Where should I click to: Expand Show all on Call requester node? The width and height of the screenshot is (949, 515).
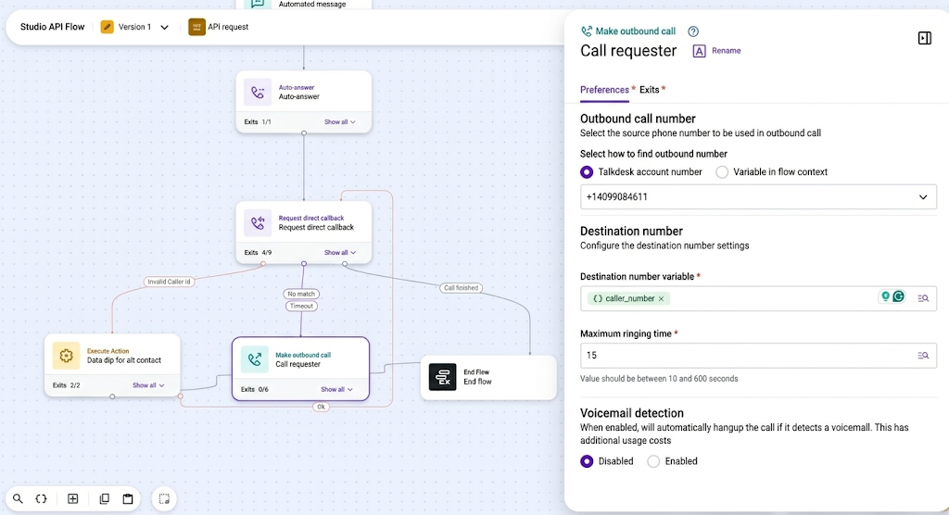pos(336,389)
